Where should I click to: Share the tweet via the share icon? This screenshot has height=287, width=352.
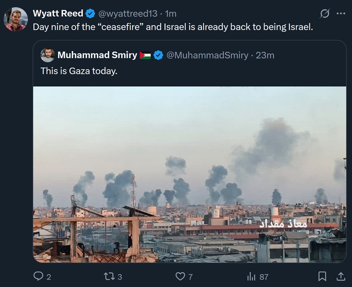341,276
